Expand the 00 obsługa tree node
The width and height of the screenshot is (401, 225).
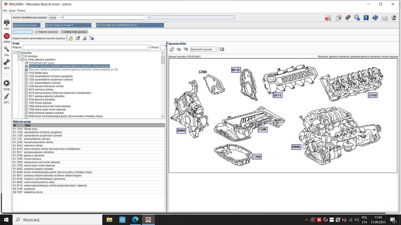point(18,56)
